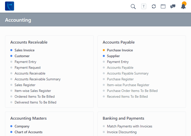The height and width of the screenshot is (136, 191).
Task: Click the reload arrows icon
Action: click(154, 7)
